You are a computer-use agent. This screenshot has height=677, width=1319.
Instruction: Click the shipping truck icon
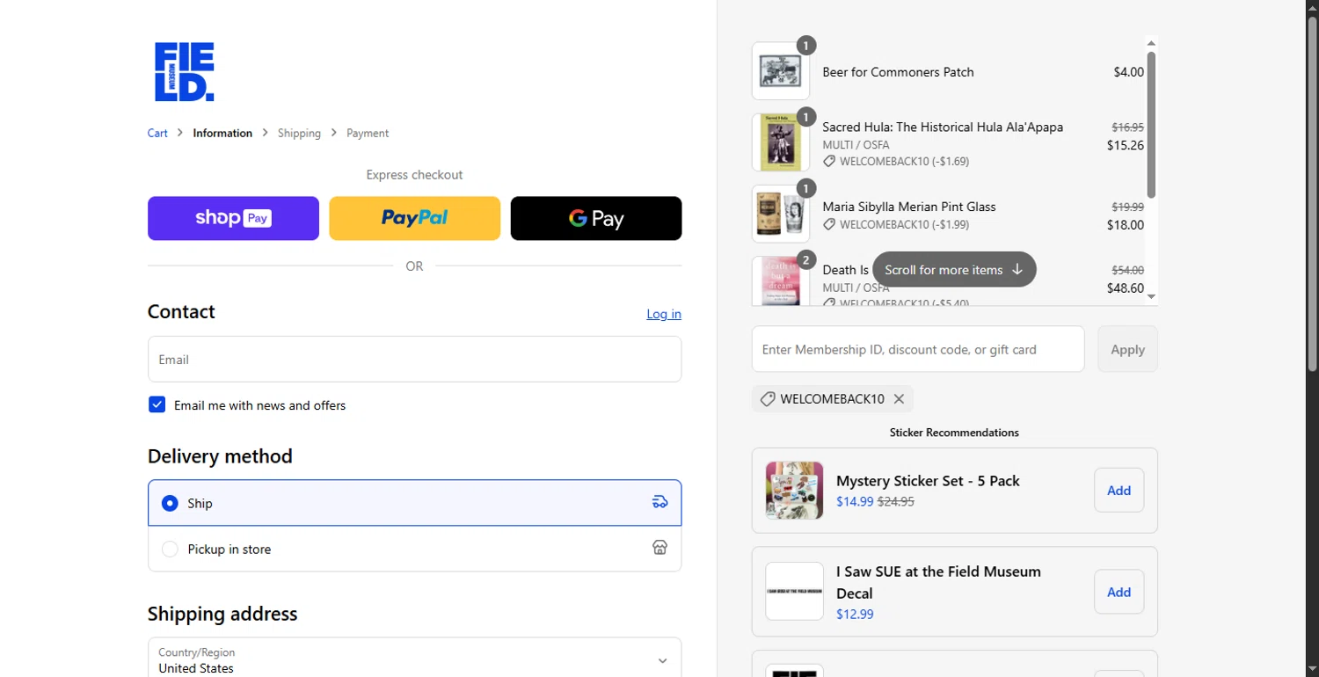tap(659, 502)
